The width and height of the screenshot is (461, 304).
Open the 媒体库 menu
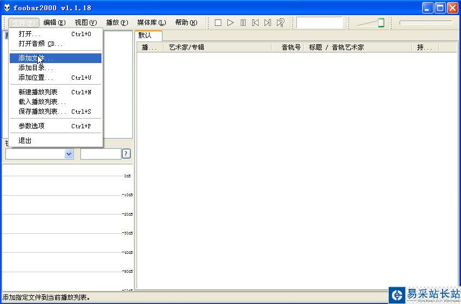[x=151, y=23]
